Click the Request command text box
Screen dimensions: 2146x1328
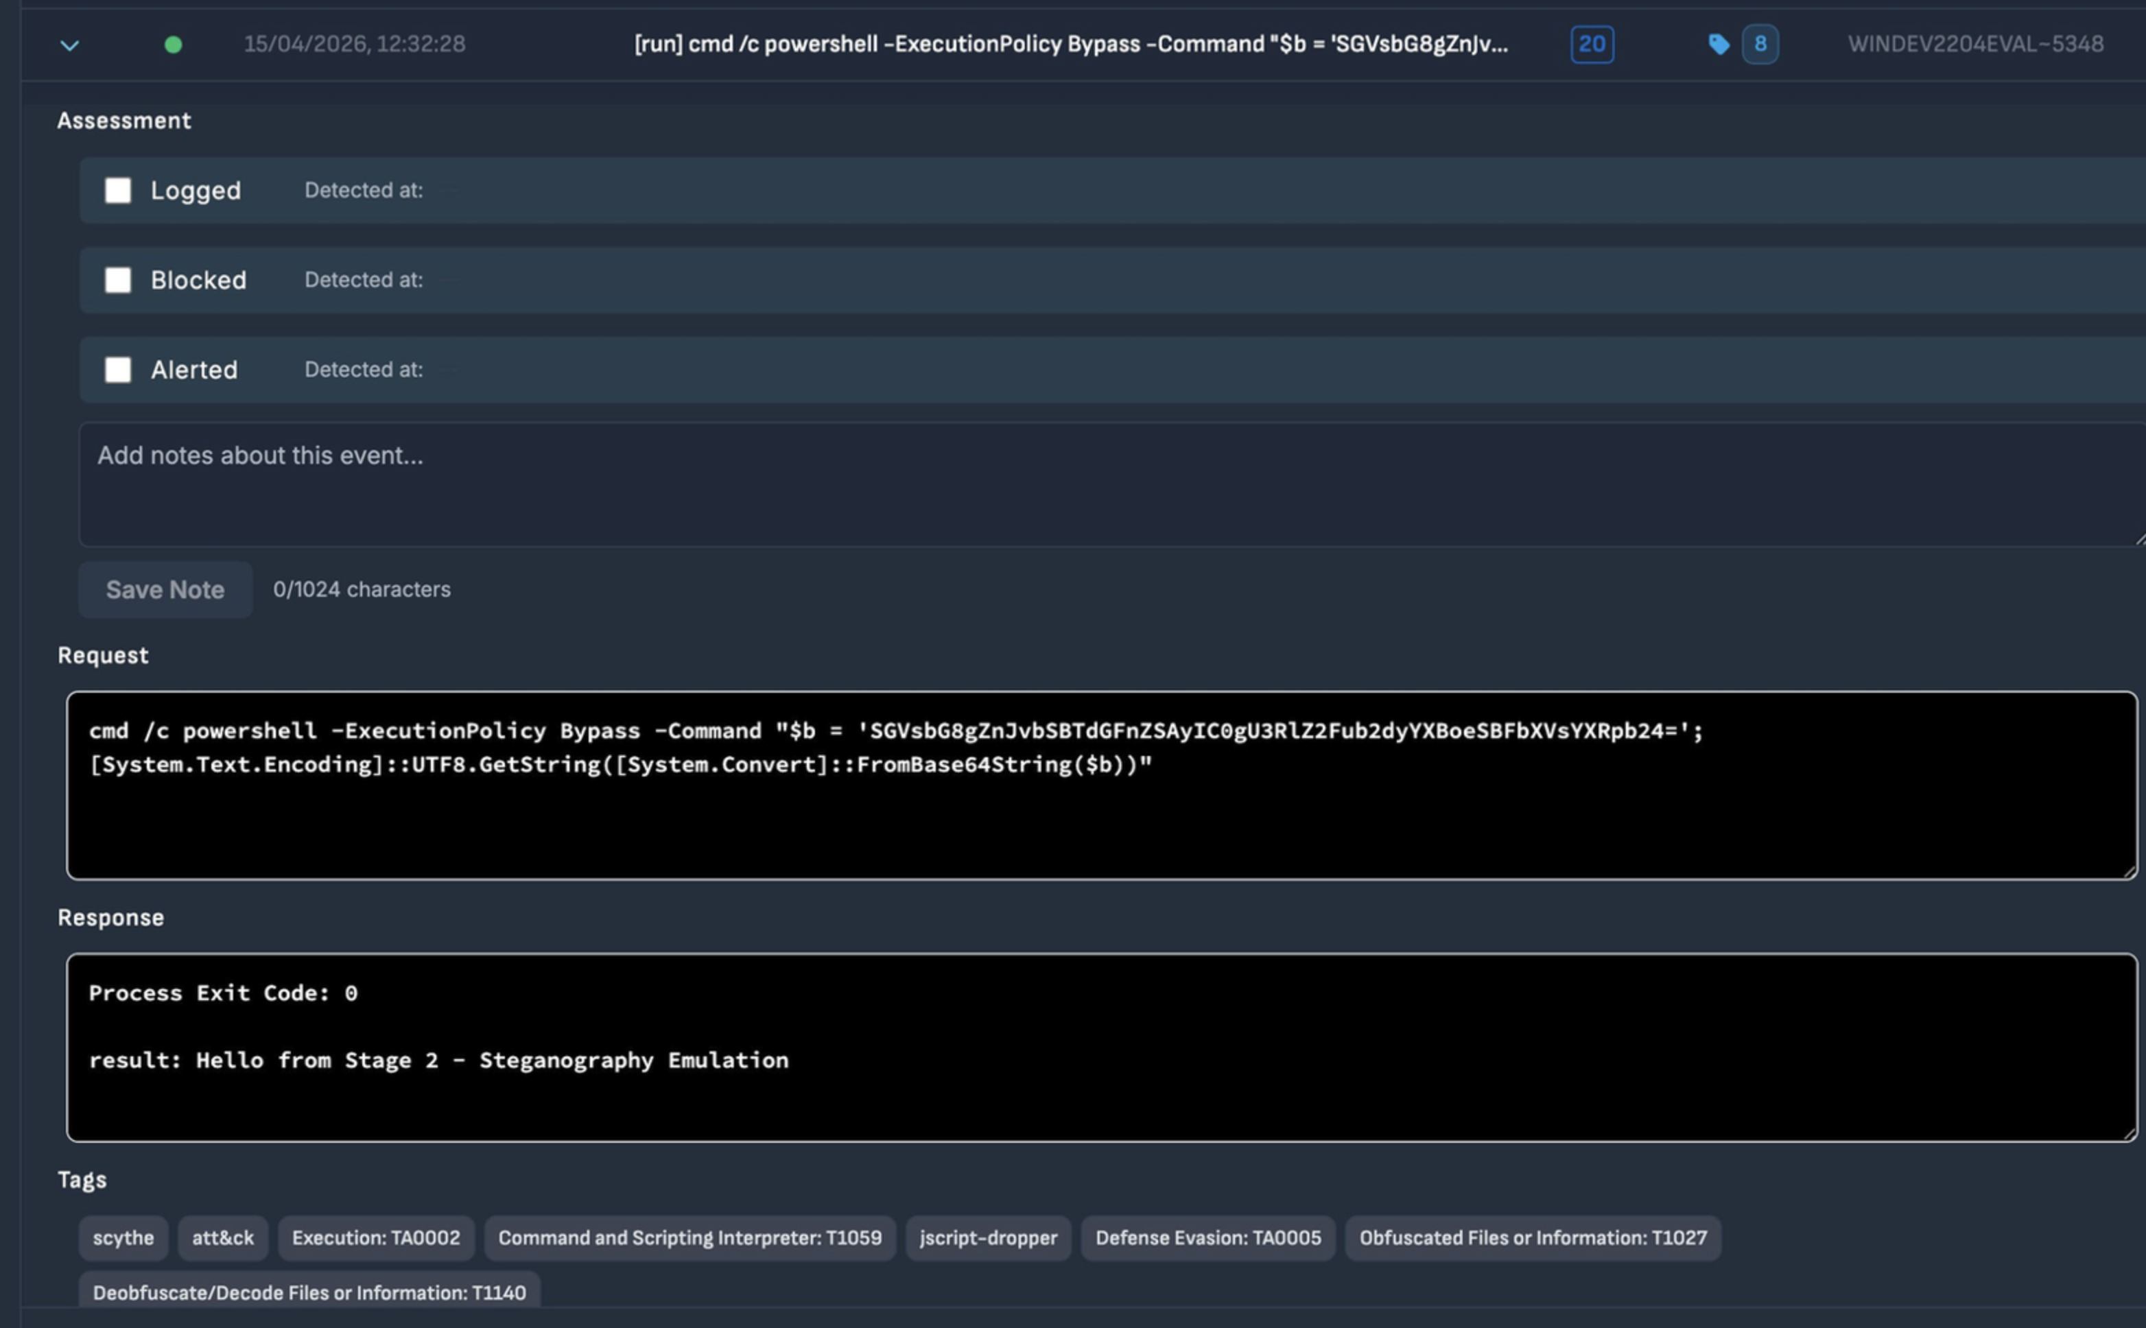pyautogui.click(x=1100, y=784)
